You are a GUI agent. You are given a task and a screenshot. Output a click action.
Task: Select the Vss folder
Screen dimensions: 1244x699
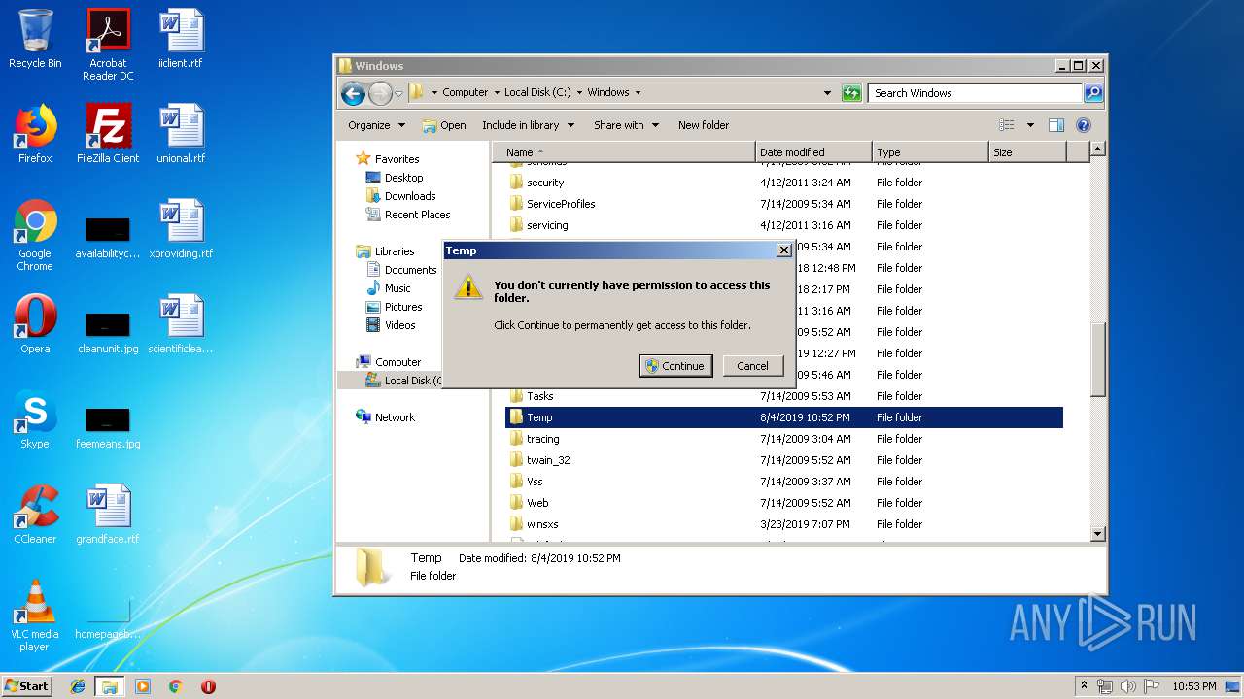click(783, 482)
